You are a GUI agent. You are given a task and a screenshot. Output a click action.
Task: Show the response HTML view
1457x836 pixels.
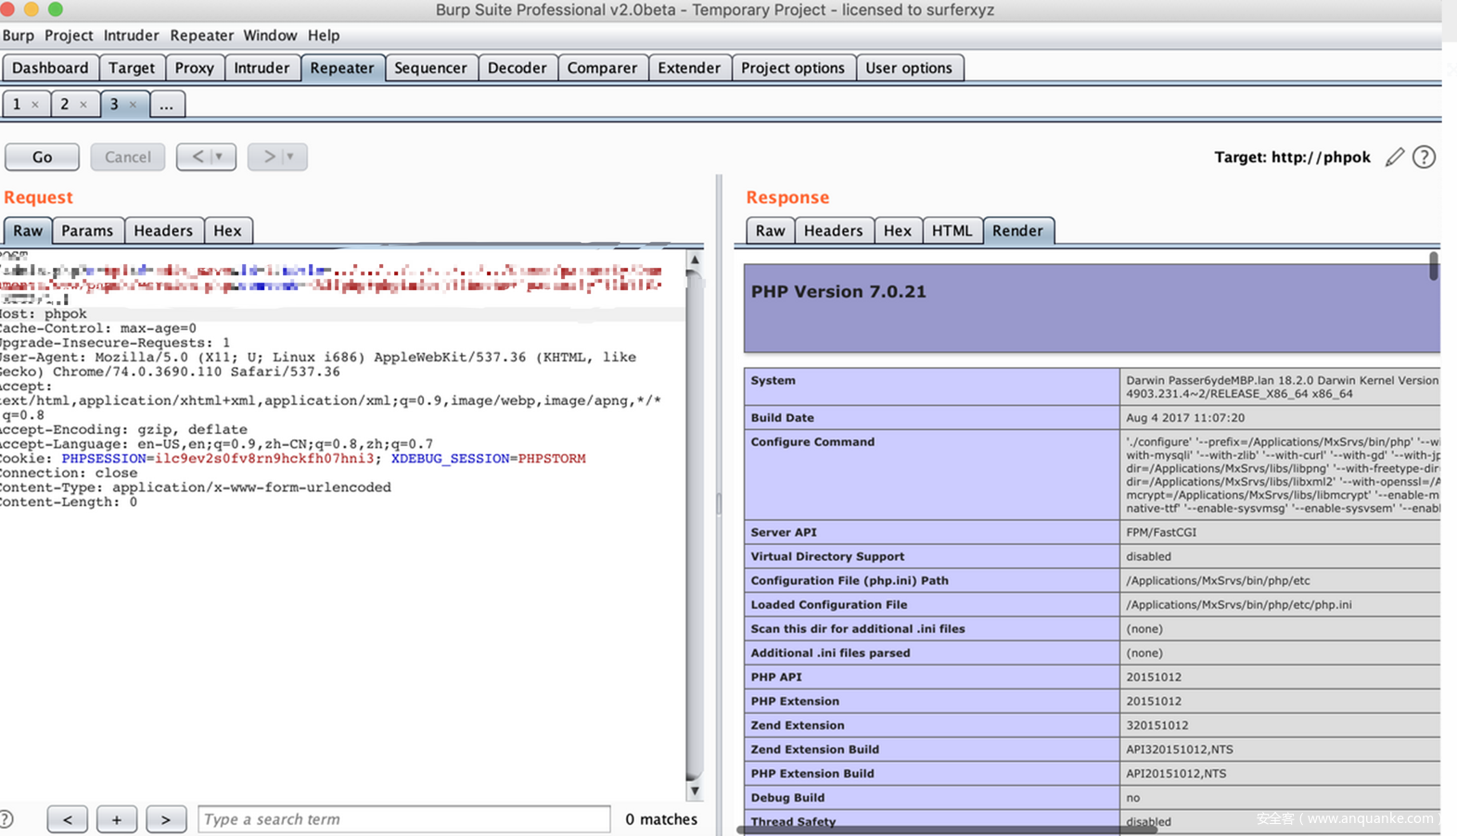click(952, 231)
